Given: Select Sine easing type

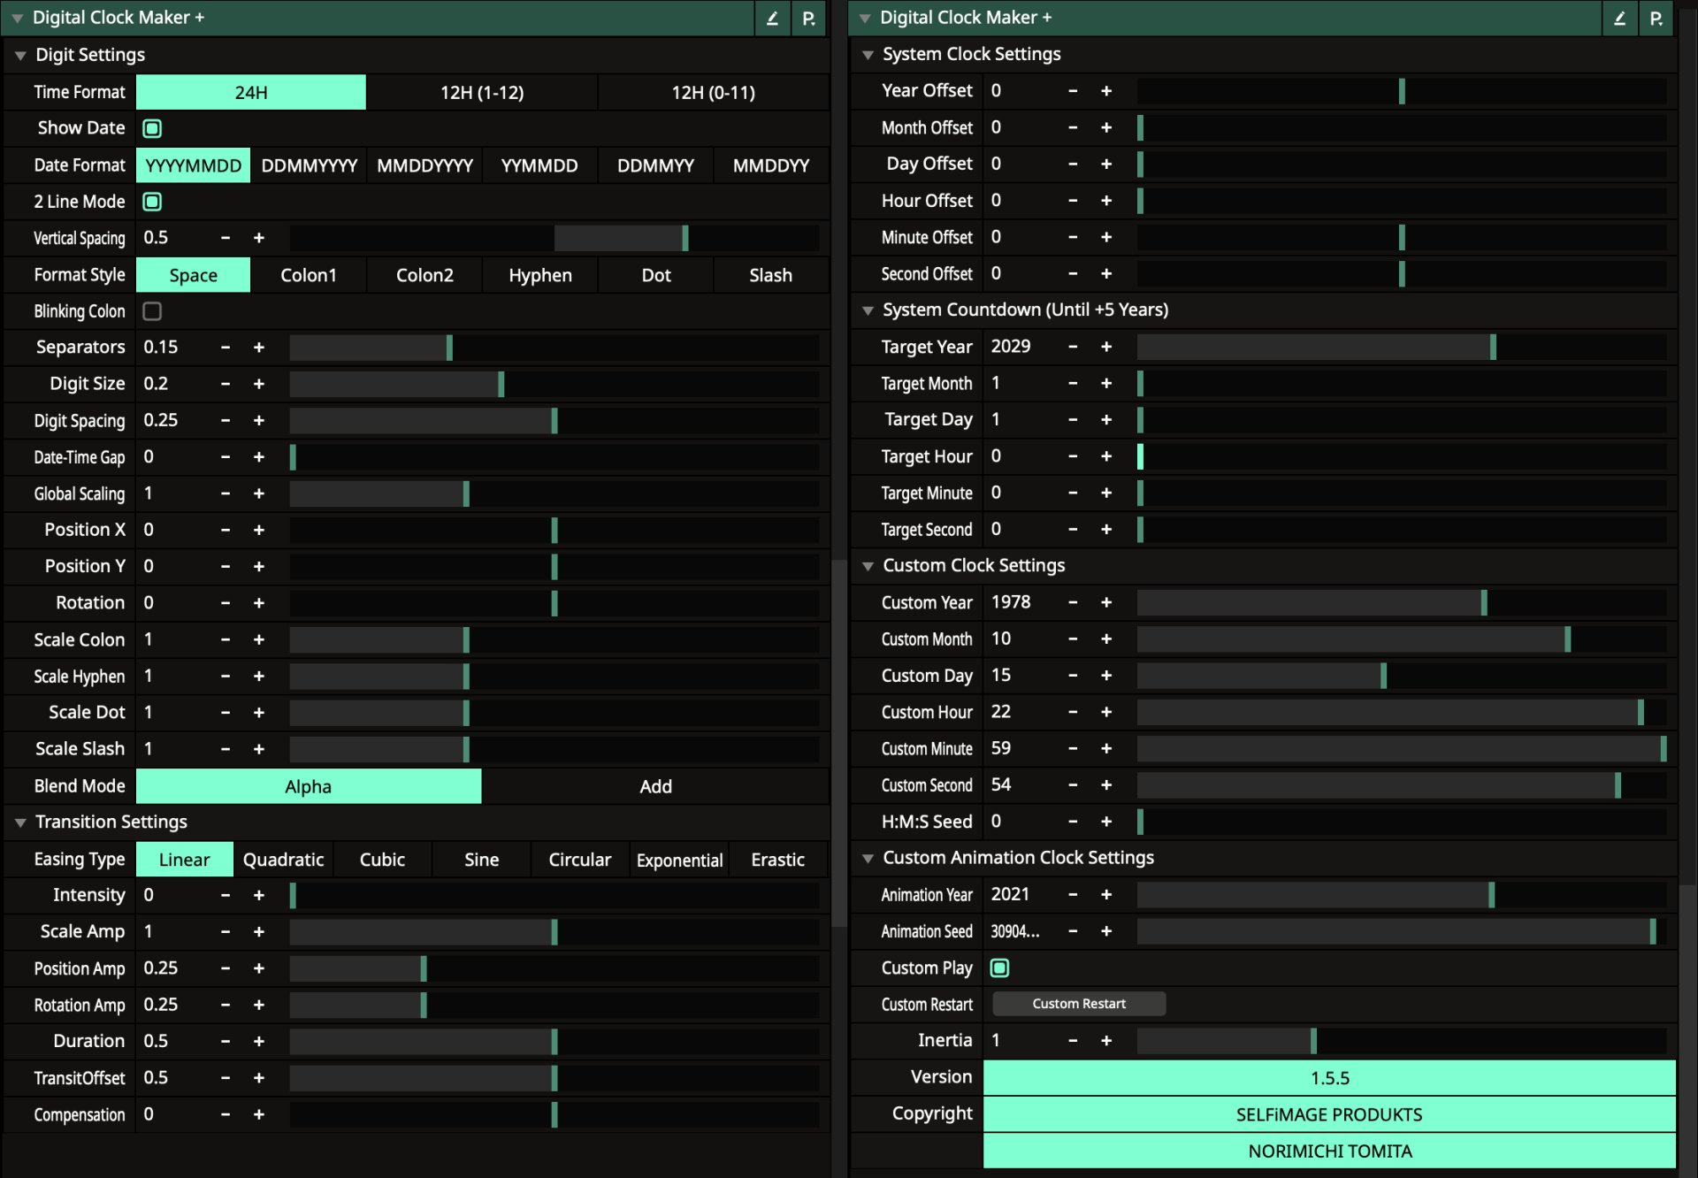Looking at the screenshot, I should pyautogui.click(x=482, y=860).
